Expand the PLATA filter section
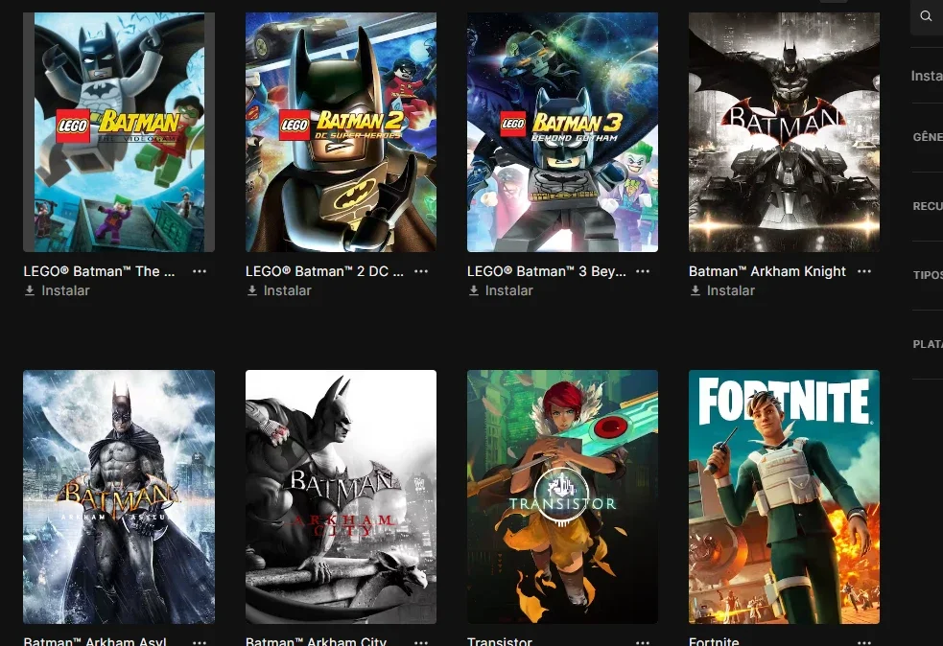 coord(928,344)
